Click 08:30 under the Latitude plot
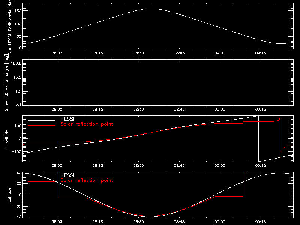Viewport: 300px width, 225px height. 138,222
